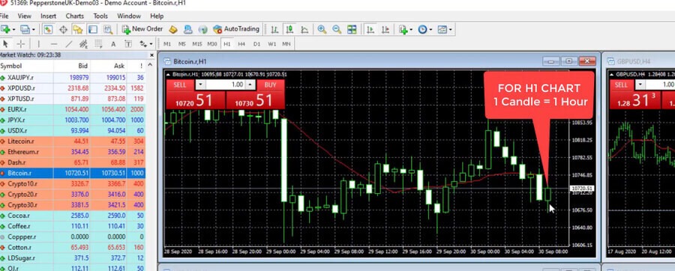The height and width of the screenshot is (271, 675).
Task: Click SELL button on Bitcoin chart
Action: [180, 85]
